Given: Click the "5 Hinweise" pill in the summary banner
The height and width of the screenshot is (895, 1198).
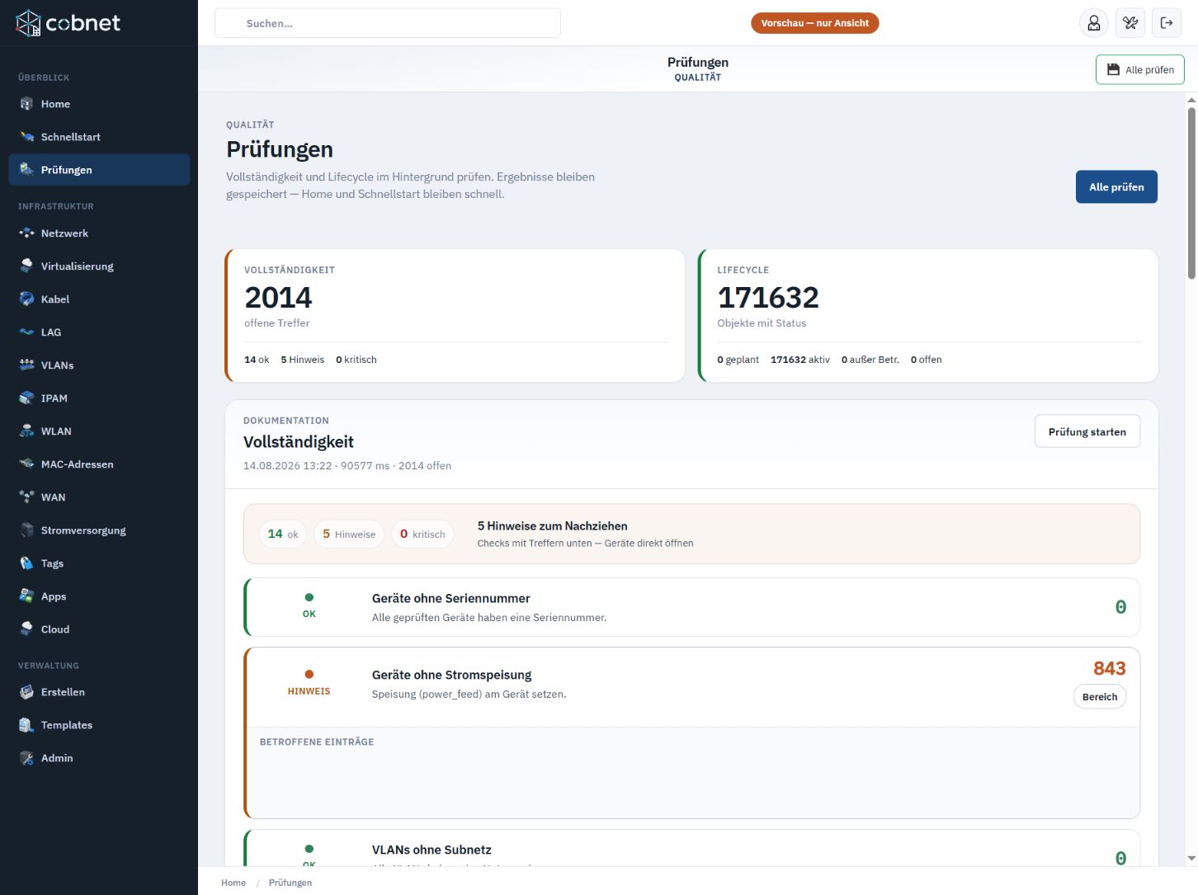Looking at the screenshot, I should point(349,534).
